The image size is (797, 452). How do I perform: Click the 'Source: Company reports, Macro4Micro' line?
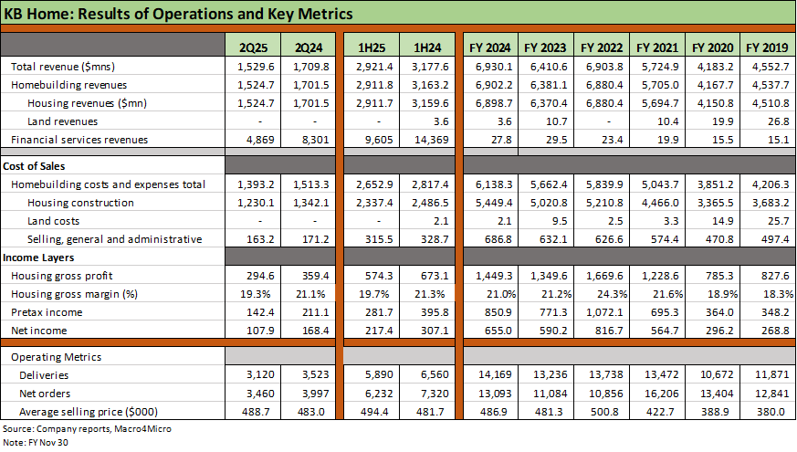pos(87,429)
